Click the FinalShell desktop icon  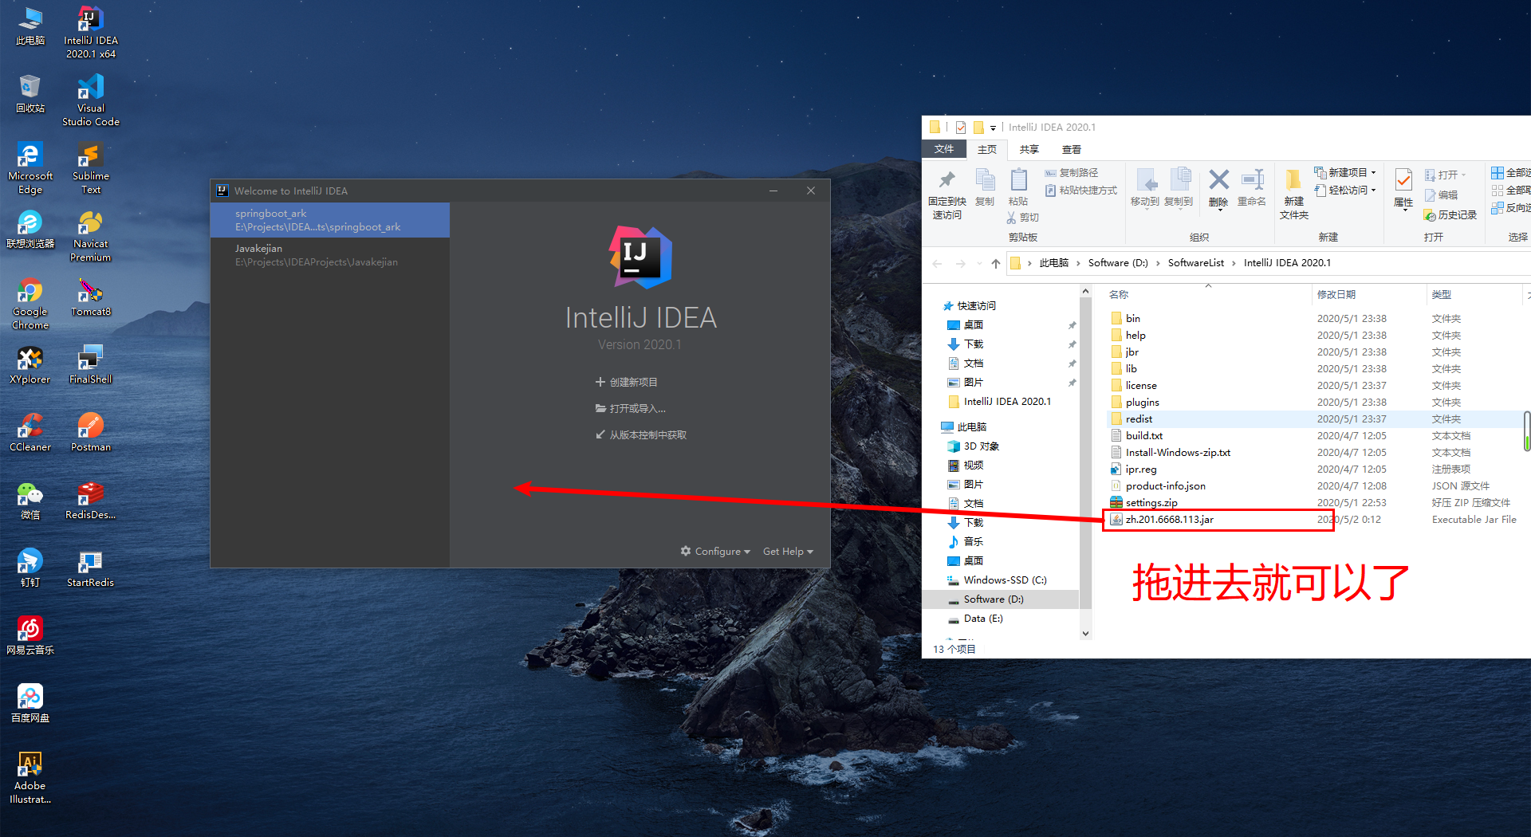tap(91, 365)
